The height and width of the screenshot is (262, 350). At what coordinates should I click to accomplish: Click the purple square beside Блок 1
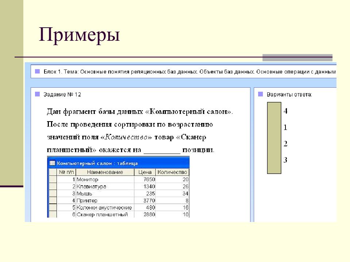38,71
